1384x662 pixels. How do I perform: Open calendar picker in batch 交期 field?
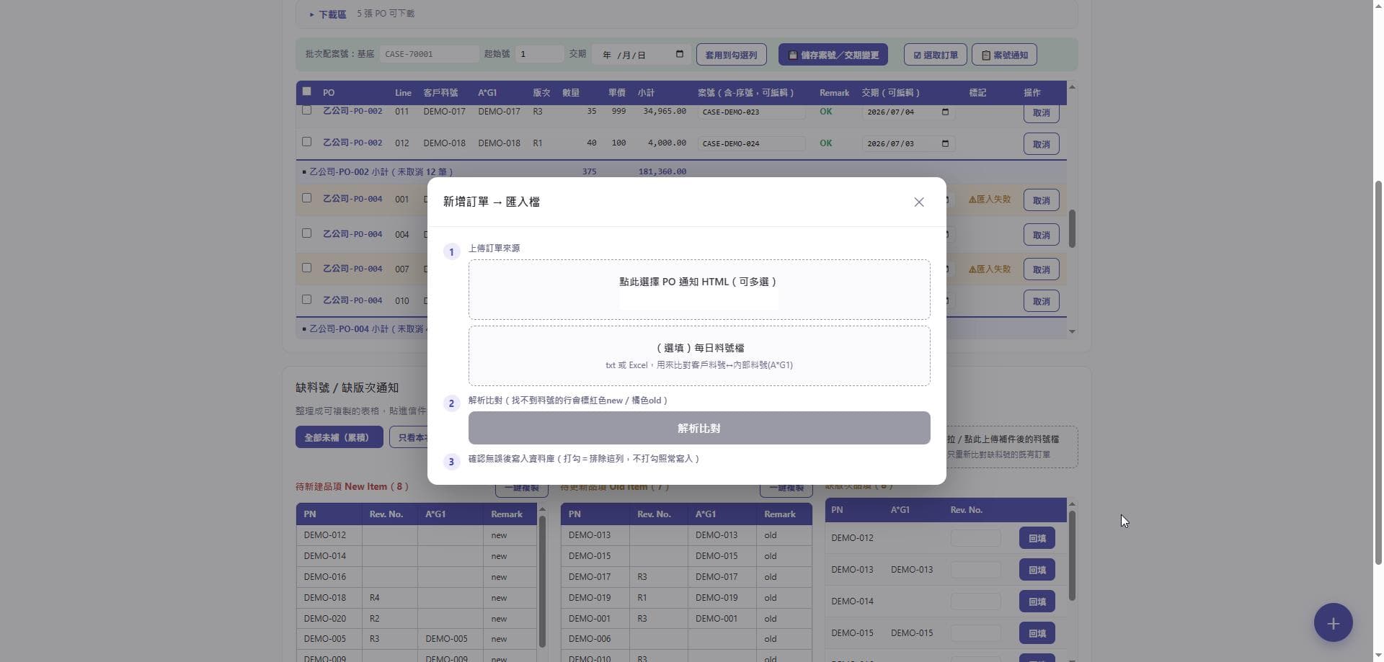click(679, 54)
